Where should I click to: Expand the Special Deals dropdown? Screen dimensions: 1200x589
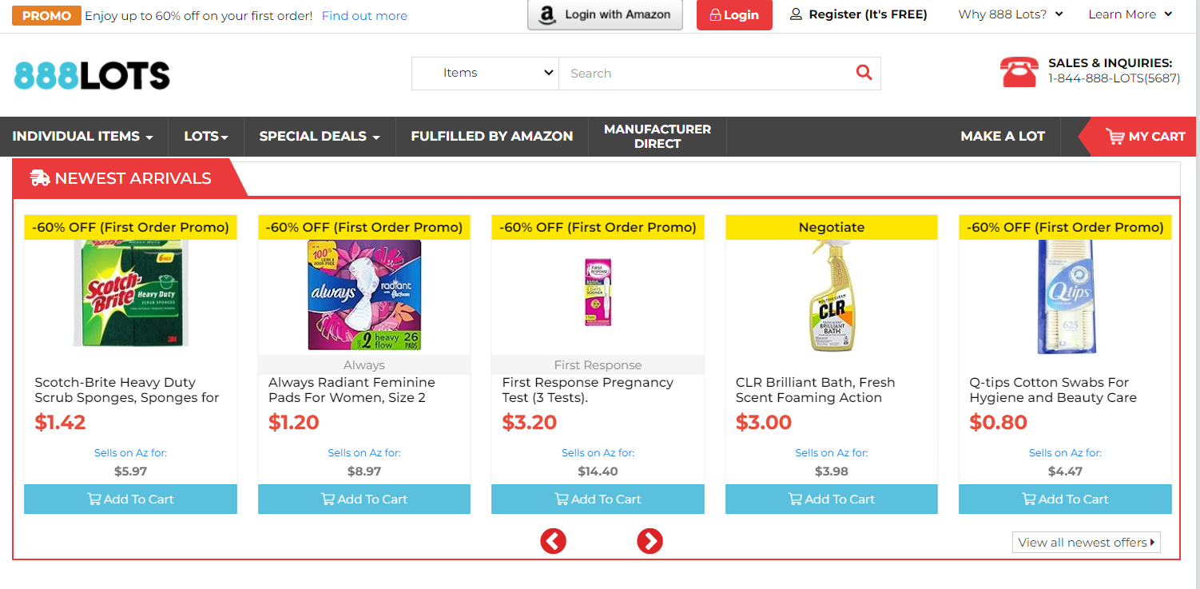(x=319, y=137)
